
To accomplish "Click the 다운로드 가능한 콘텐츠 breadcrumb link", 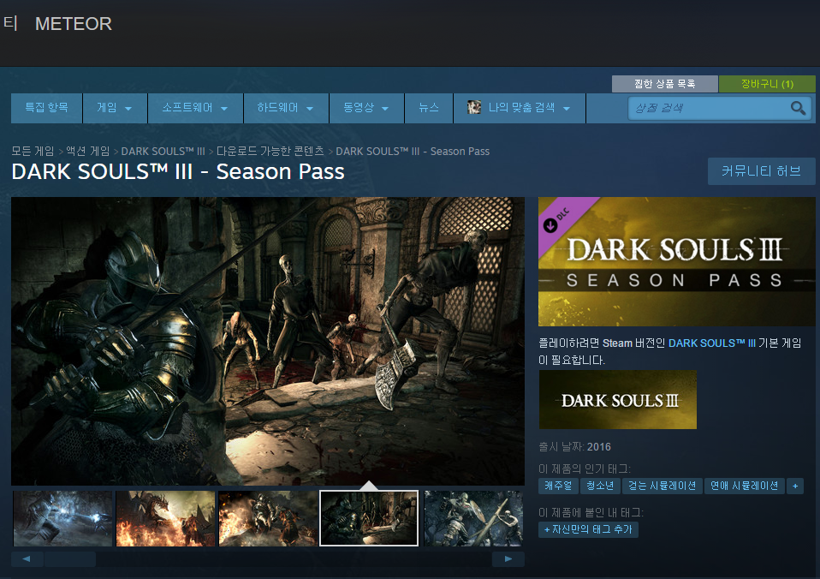I will point(270,152).
